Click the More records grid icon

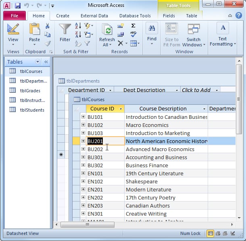click(133, 44)
